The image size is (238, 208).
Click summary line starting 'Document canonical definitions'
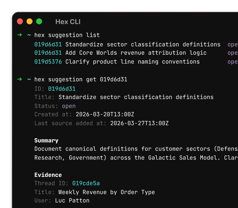136,149
